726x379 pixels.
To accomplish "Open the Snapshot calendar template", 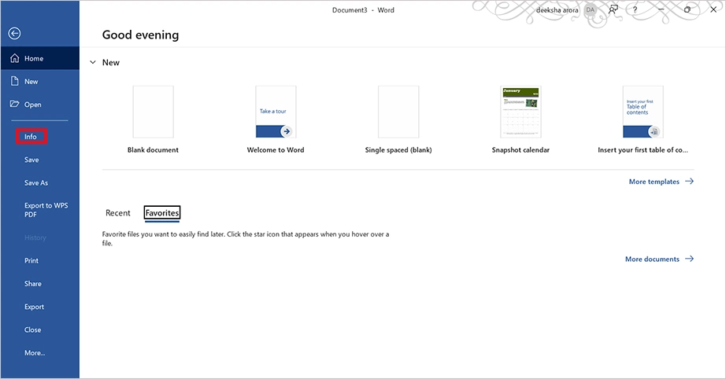I will [520, 112].
